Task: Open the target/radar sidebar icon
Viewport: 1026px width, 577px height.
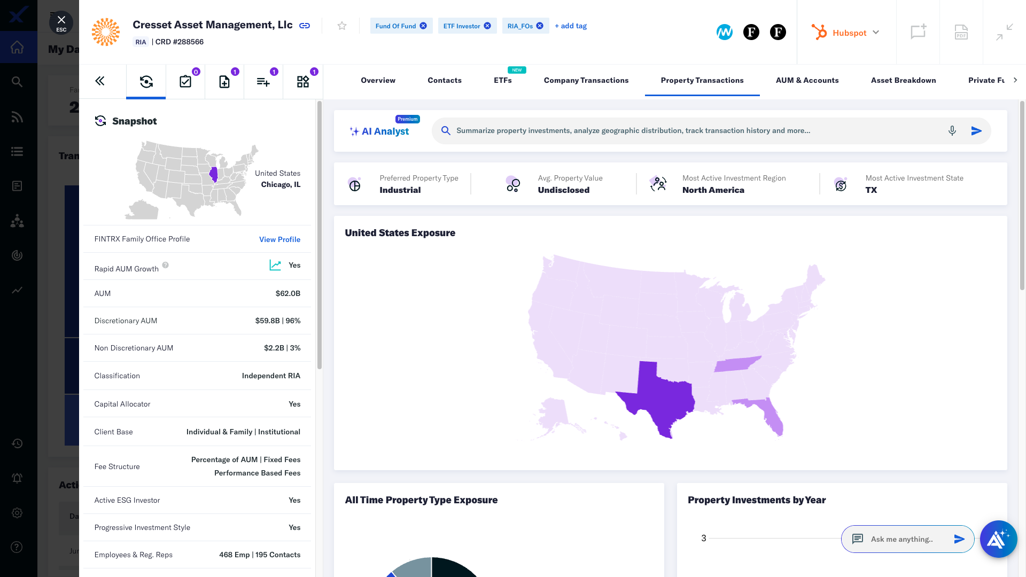Action: coord(17,255)
